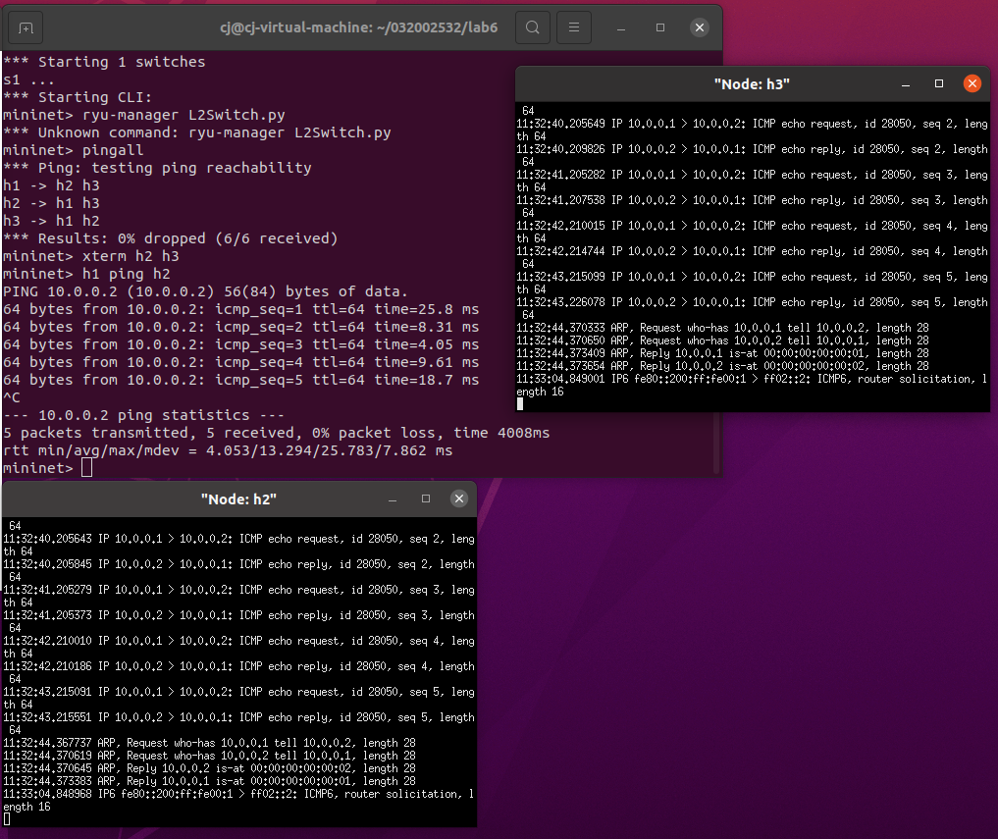Viewport: 998px width, 839px height.
Task: Close the Node: h3 xterm window
Action: tap(972, 83)
